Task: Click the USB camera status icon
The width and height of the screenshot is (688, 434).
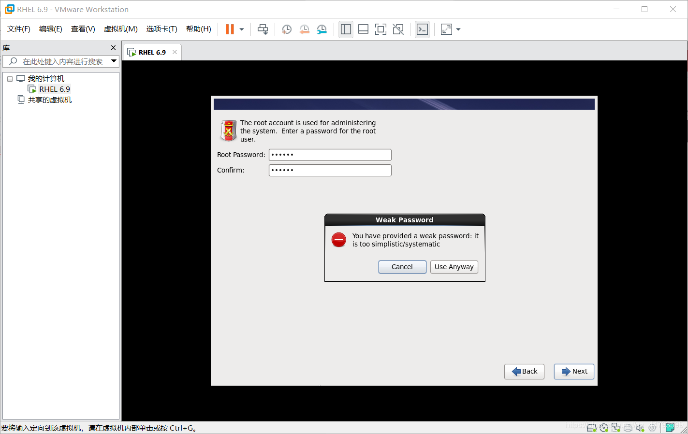Action: (652, 428)
